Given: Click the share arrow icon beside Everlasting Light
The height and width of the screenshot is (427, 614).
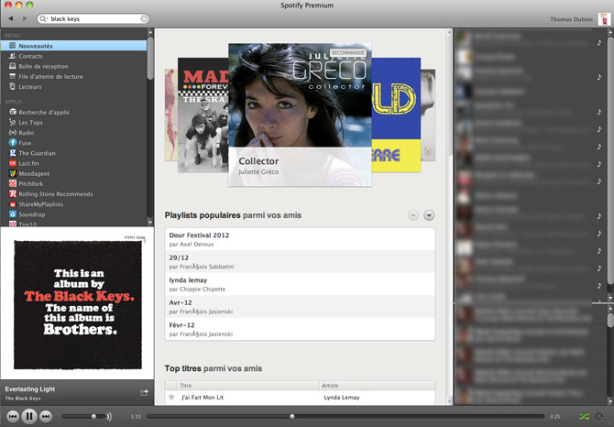Looking at the screenshot, I should pyautogui.click(x=144, y=392).
